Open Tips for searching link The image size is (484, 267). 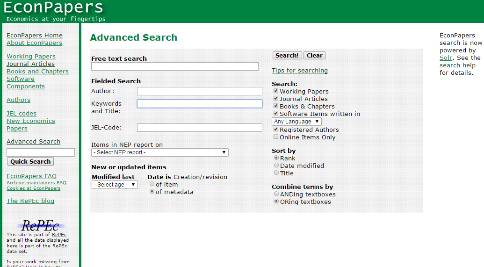[300, 71]
